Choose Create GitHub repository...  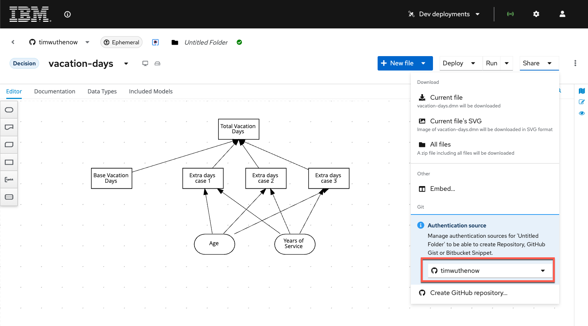[485, 293]
